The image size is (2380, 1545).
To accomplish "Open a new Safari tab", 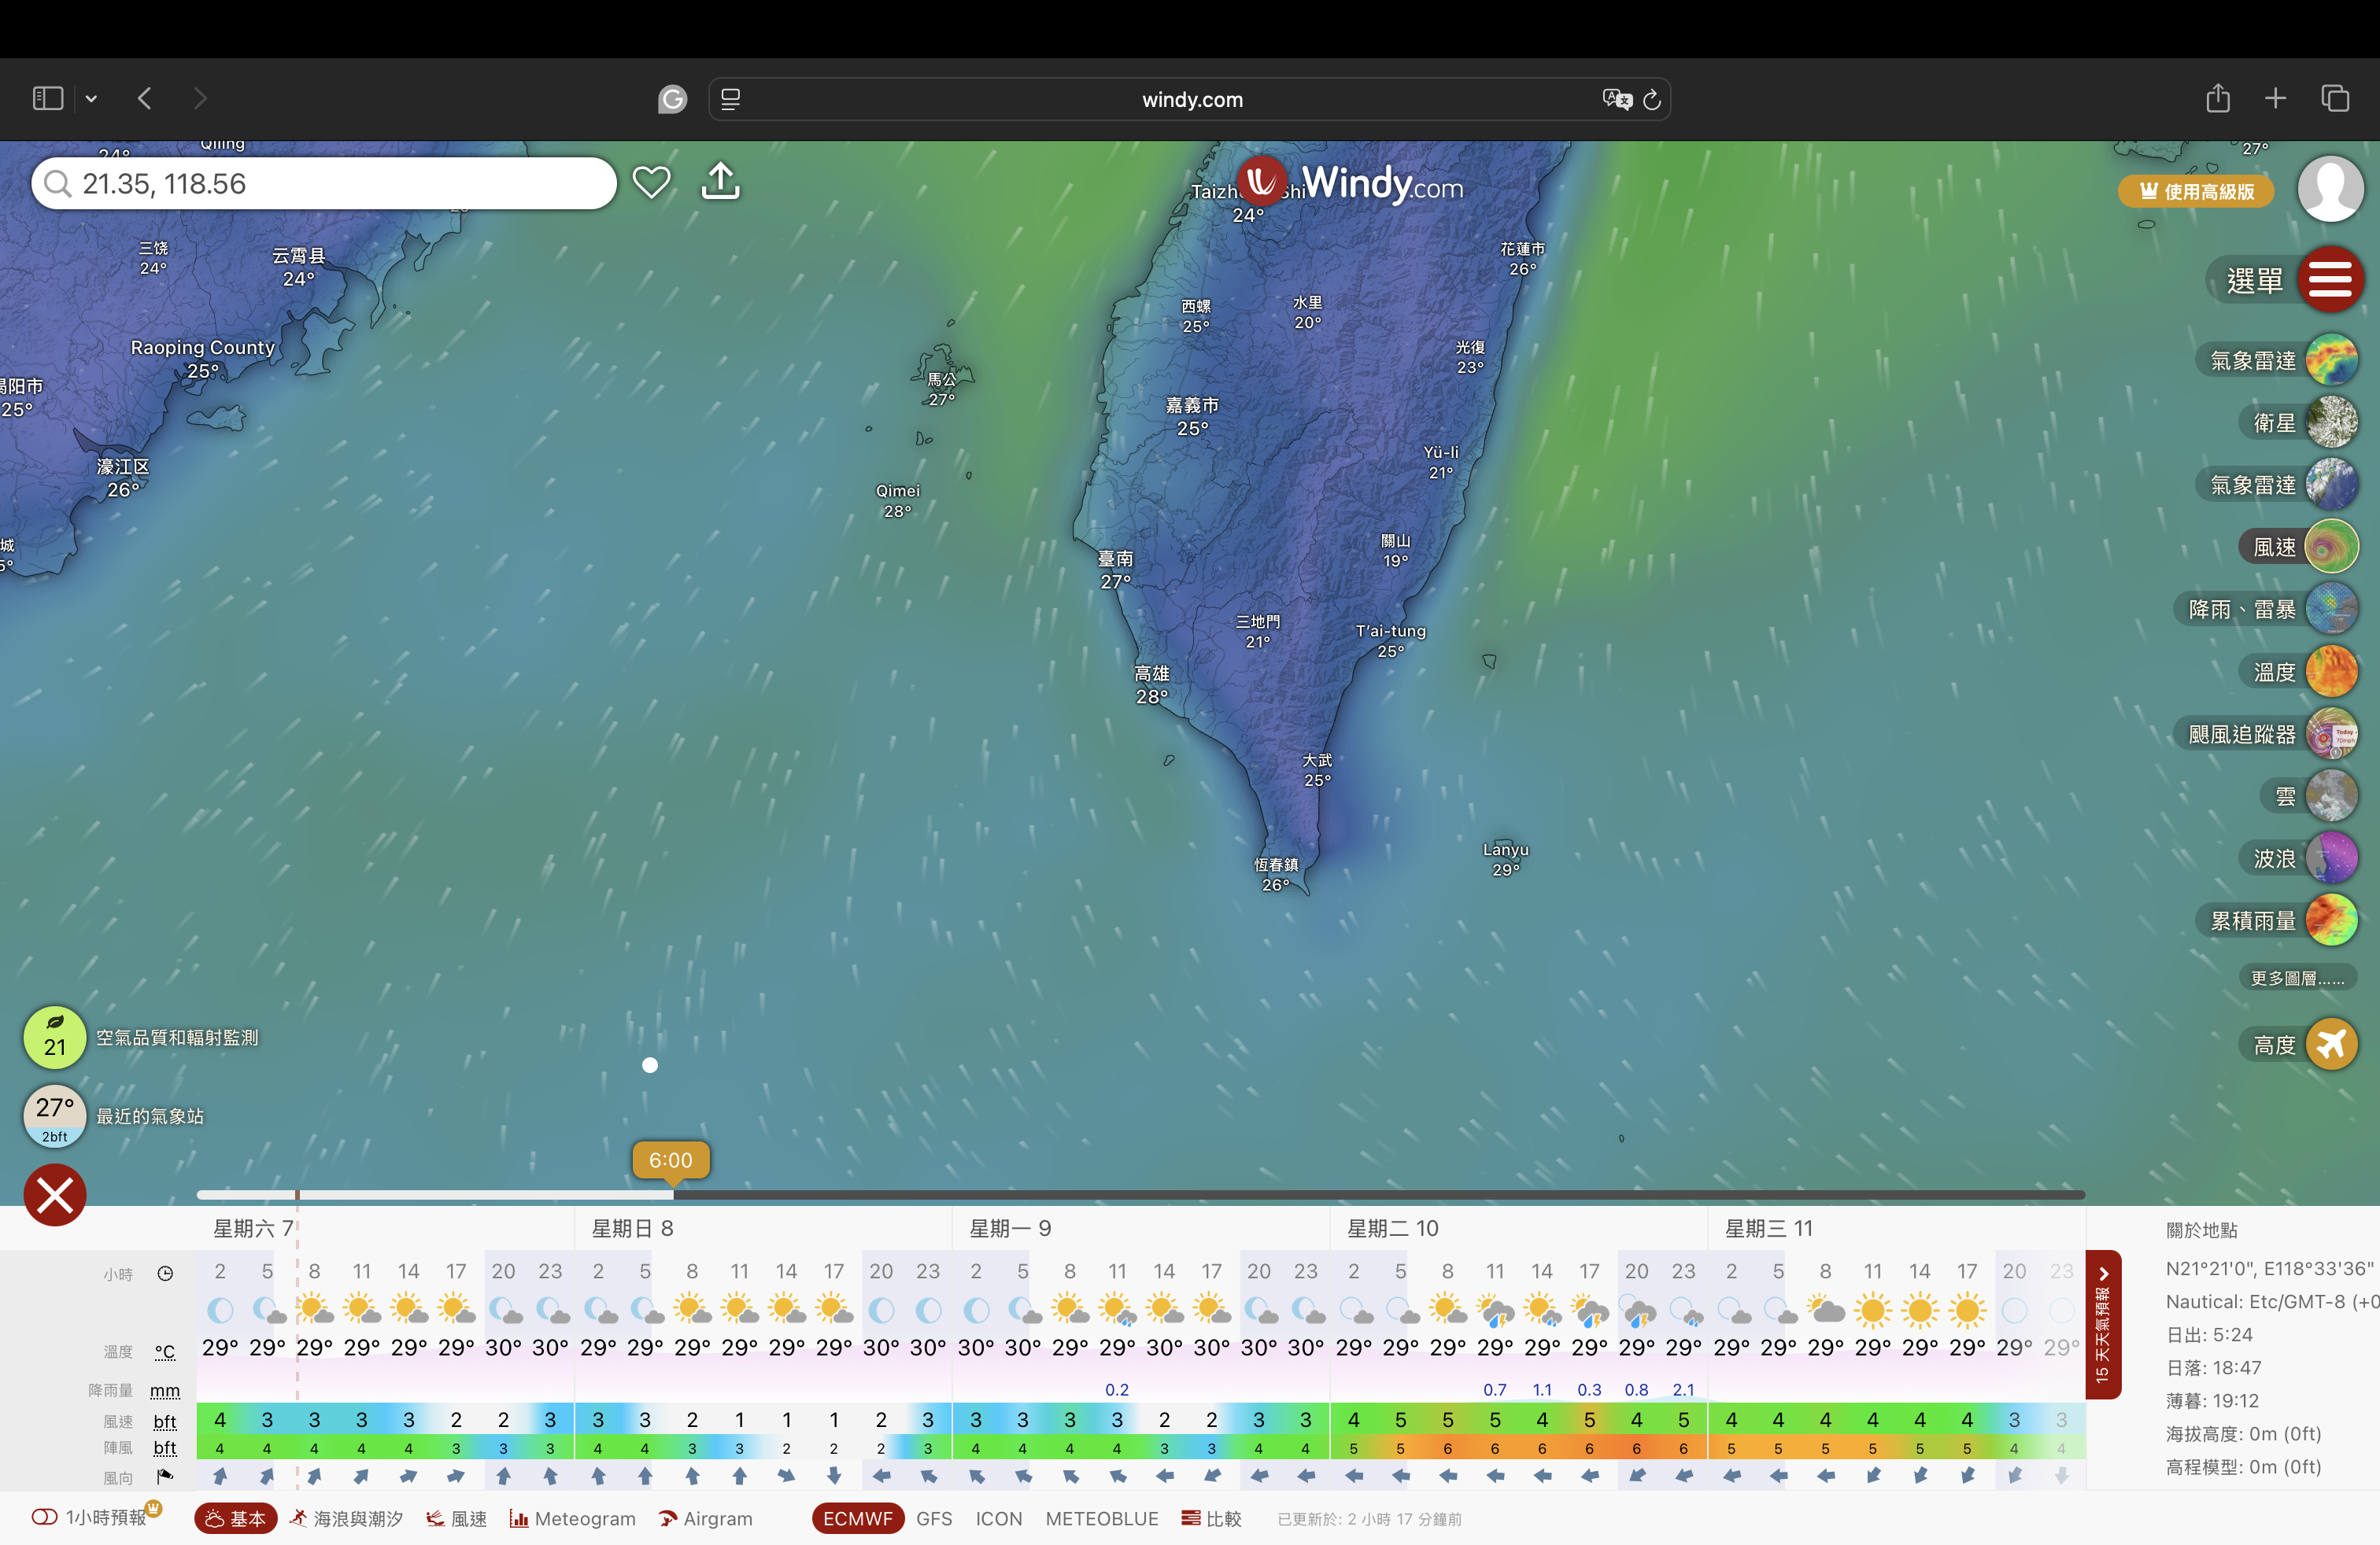I will [2276, 98].
